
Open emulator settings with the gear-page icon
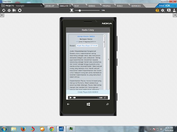[14, 10]
